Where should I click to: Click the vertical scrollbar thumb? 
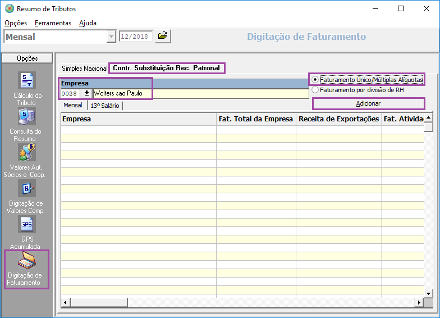428,127
